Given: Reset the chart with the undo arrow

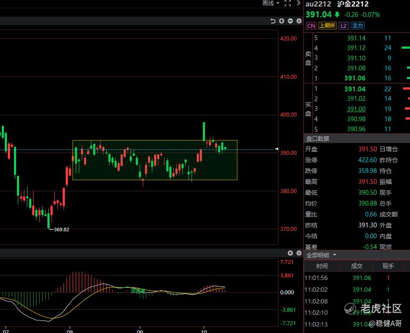Looking at the screenshot, I should [273, 21].
